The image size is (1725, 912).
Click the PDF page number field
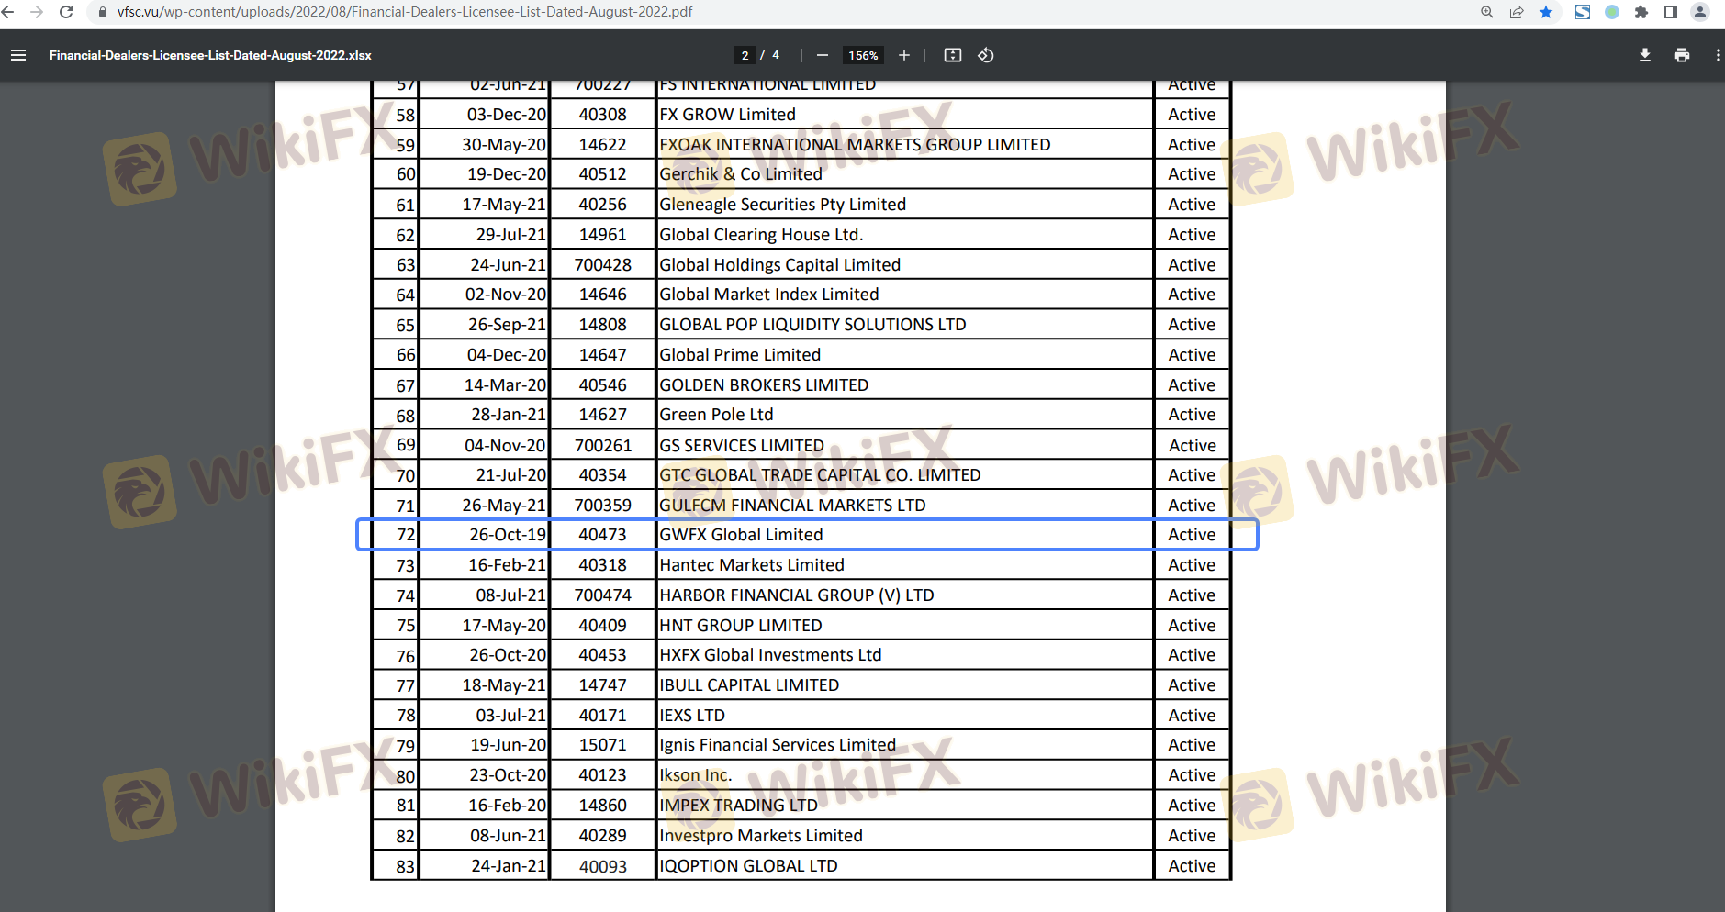[745, 55]
